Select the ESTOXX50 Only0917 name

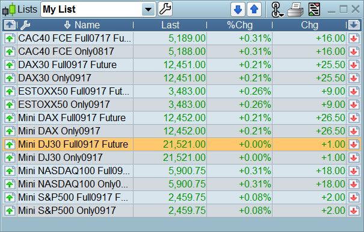(x=64, y=105)
